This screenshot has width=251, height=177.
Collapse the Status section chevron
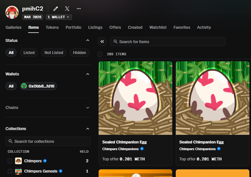click(x=88, y=40)
